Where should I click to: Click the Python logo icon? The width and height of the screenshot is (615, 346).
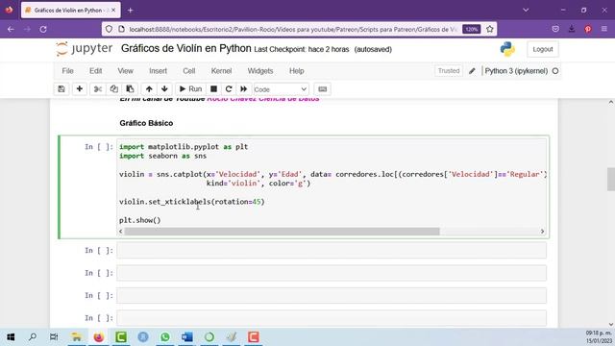tap(507, 49)
